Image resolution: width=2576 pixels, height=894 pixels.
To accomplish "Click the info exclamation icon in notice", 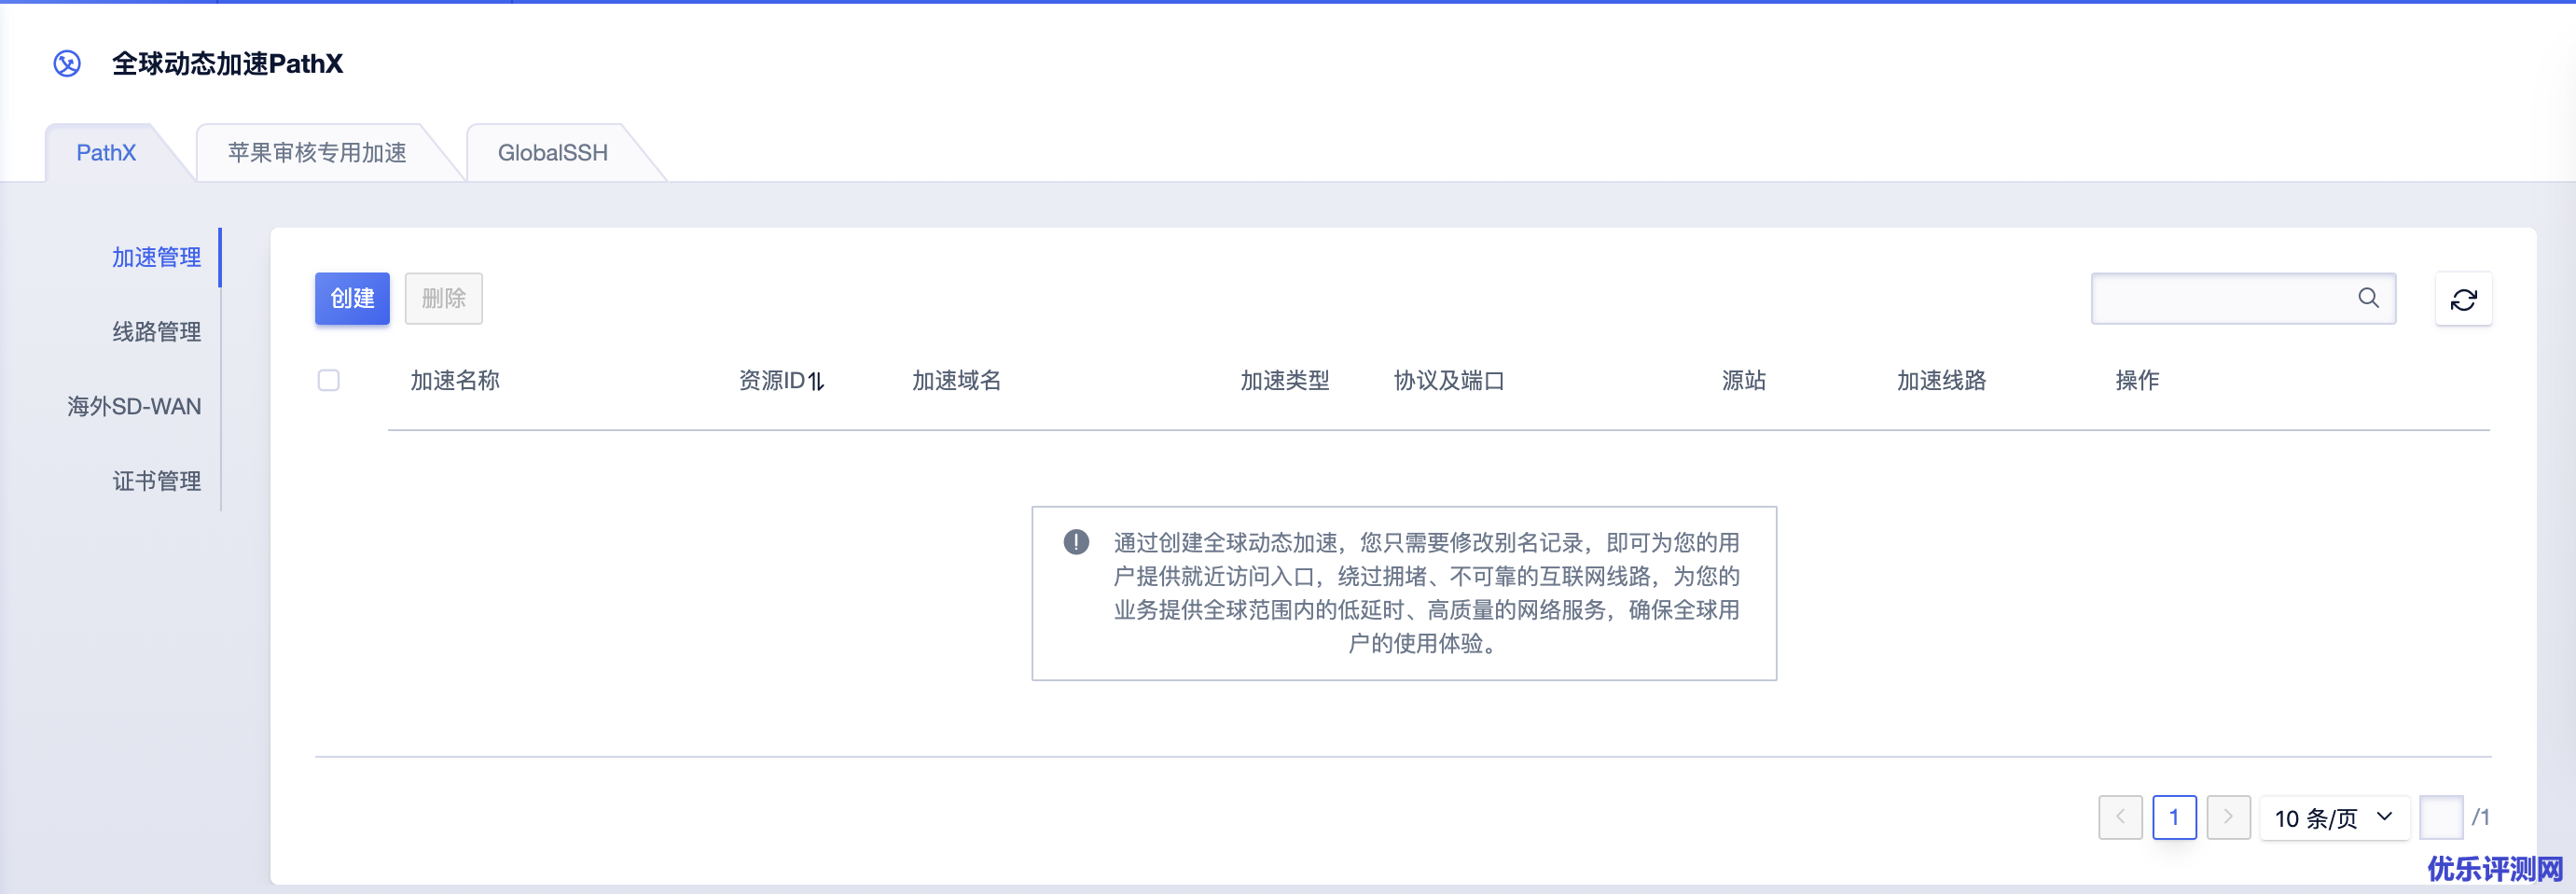I will 1076,542.
